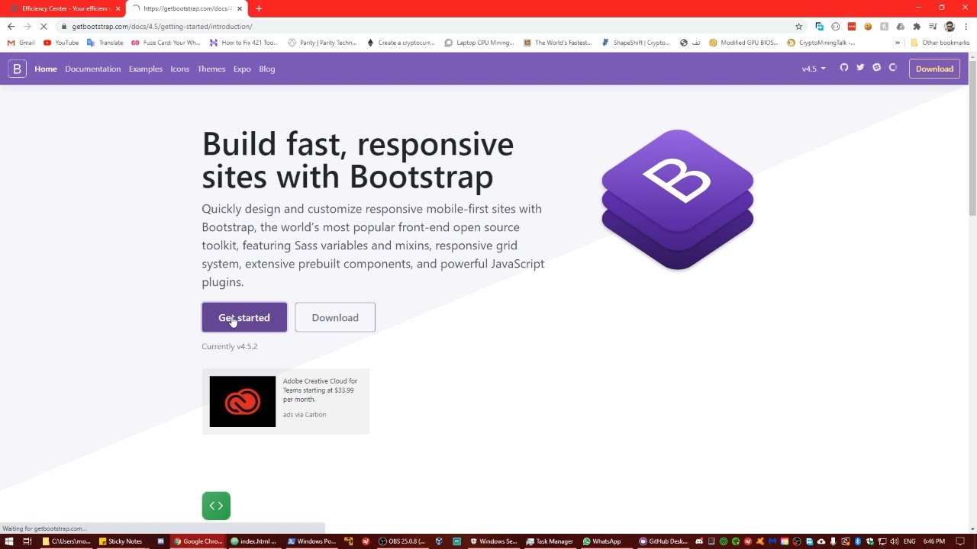Click the ENG language indicator

tap(909, 541)
